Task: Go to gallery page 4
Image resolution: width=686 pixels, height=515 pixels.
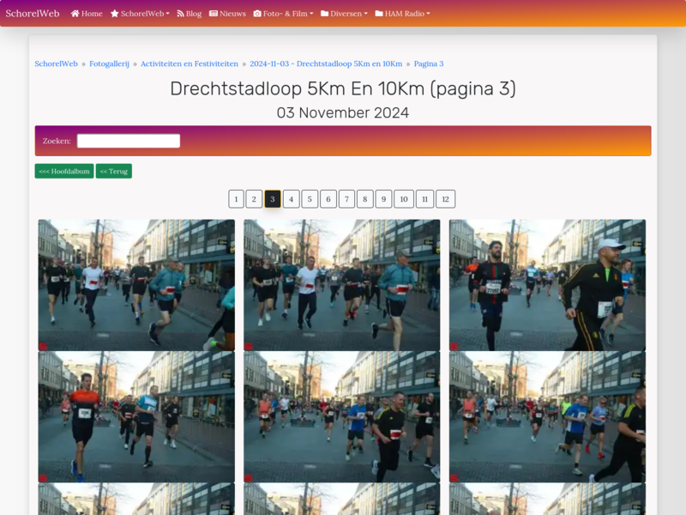Action: (292, 199)
